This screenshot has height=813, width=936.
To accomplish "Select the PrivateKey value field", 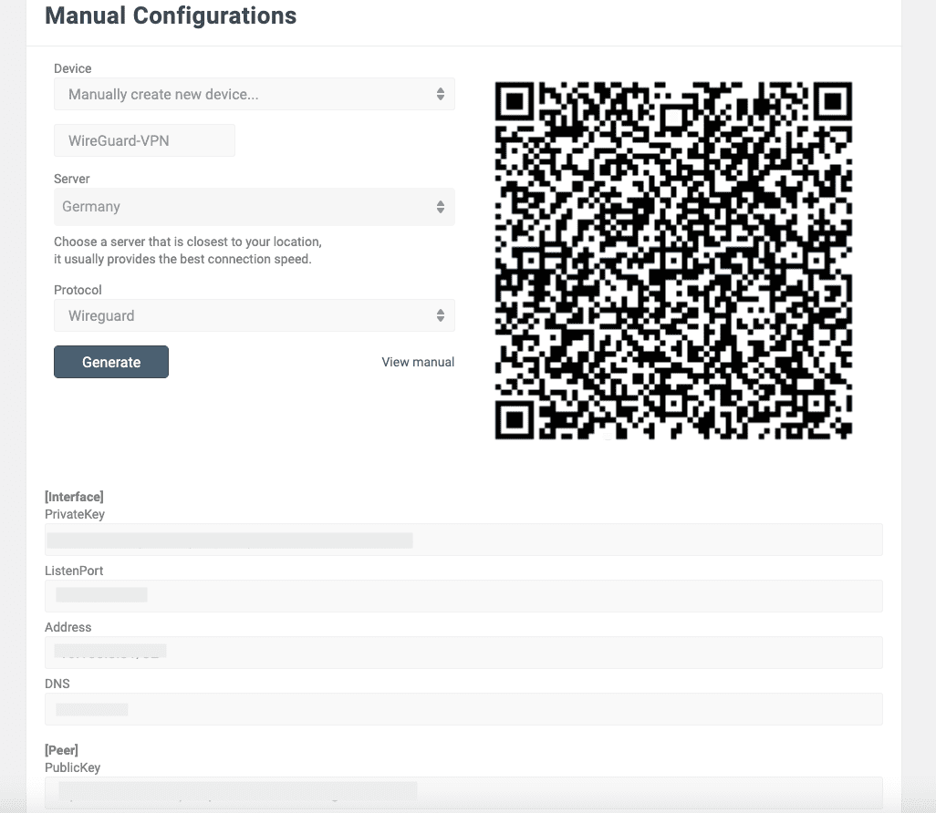I will coord(463,540).
